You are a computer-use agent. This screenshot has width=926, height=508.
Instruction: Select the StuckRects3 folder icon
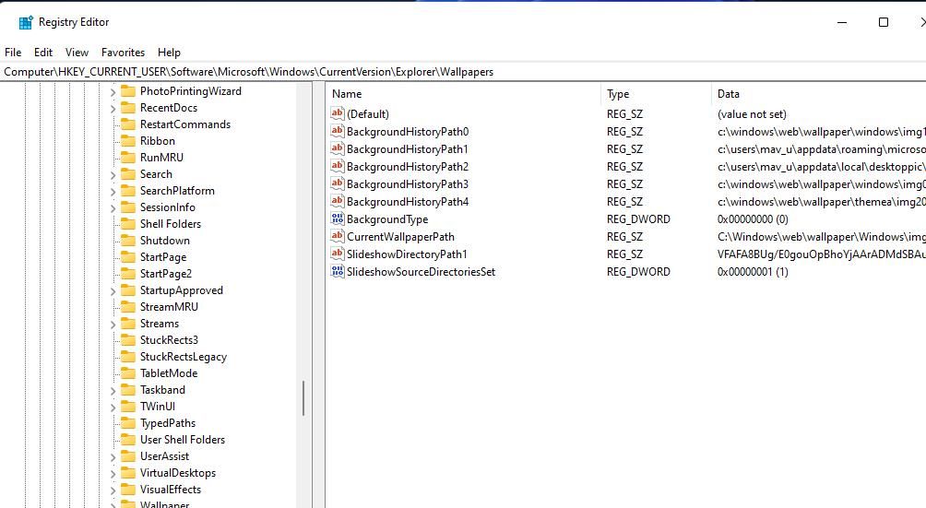pyautogui.click(x=128, y=340)
